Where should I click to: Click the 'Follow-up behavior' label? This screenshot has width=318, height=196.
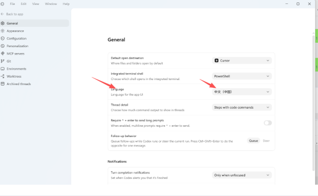click(124, 136)
